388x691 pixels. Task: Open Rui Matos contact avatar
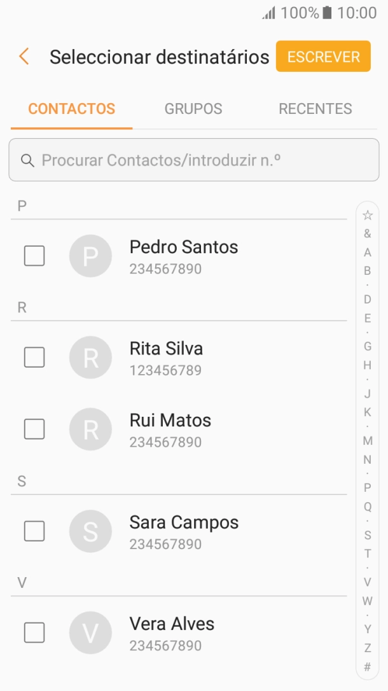click(x=91, y=429)
